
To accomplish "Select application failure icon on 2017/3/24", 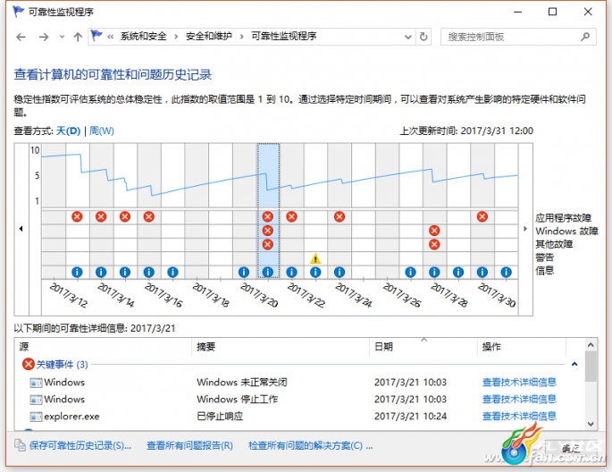I will tap(340, 216).
